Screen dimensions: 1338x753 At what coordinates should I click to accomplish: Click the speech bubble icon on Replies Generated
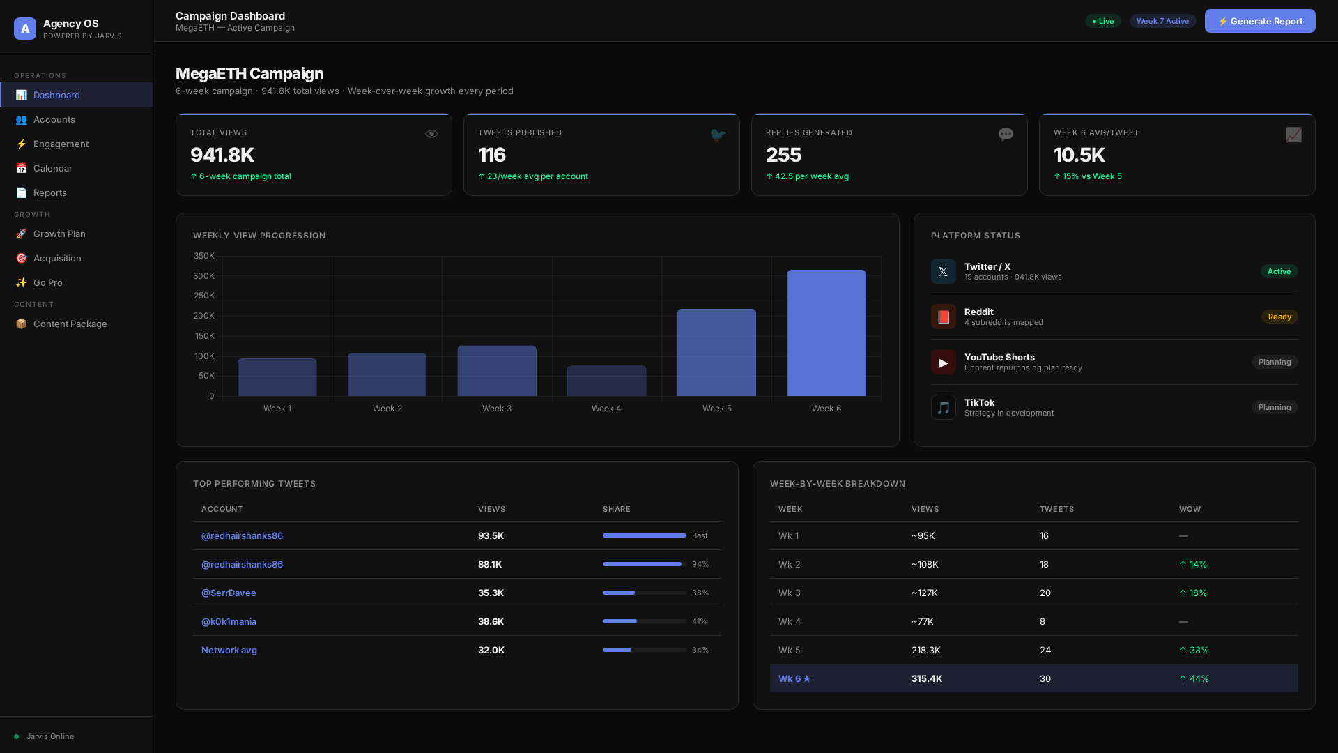click(1006, 135)
